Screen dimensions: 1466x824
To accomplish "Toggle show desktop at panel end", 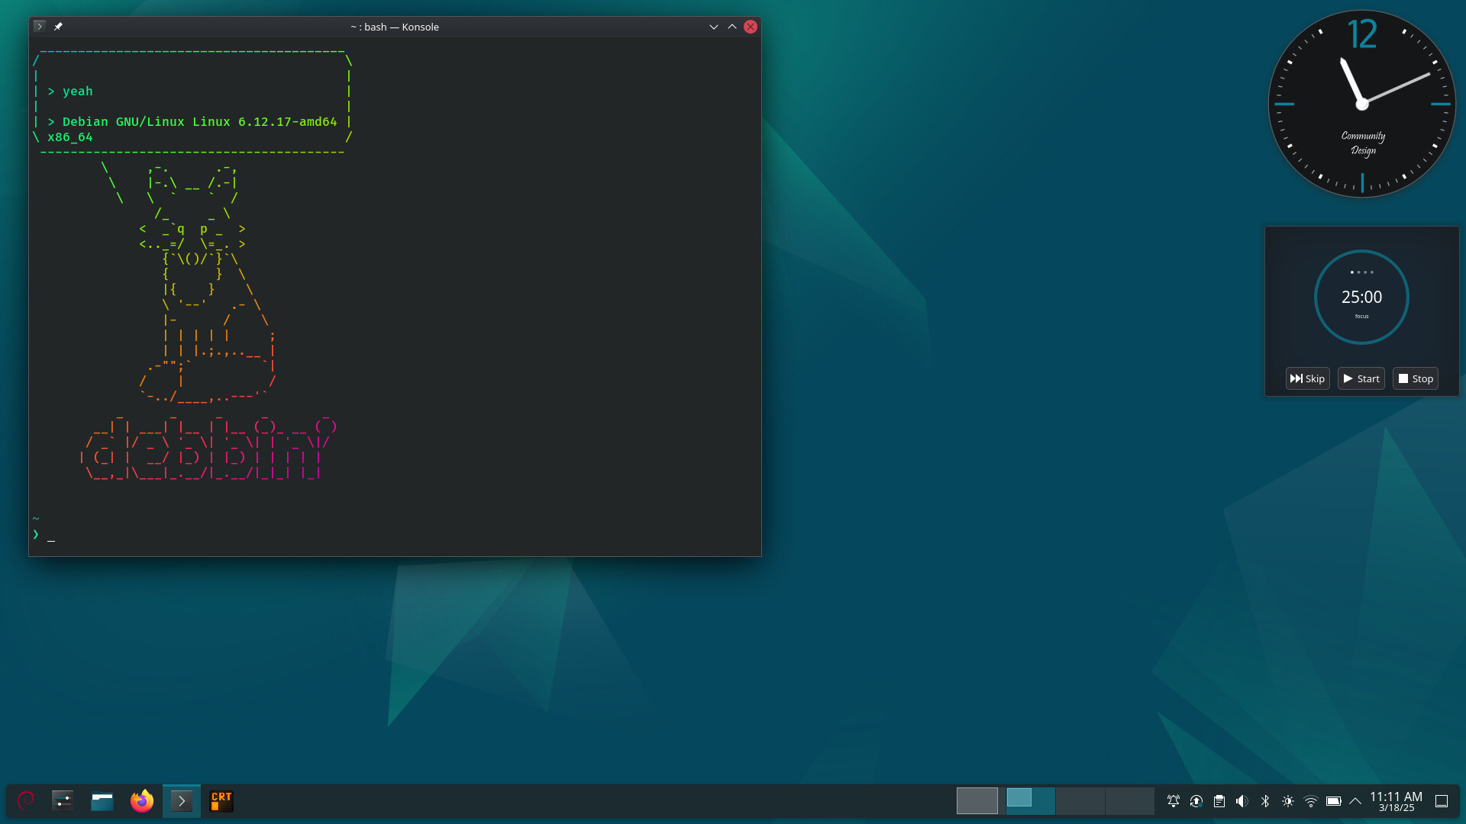I will click(1442, 801).
